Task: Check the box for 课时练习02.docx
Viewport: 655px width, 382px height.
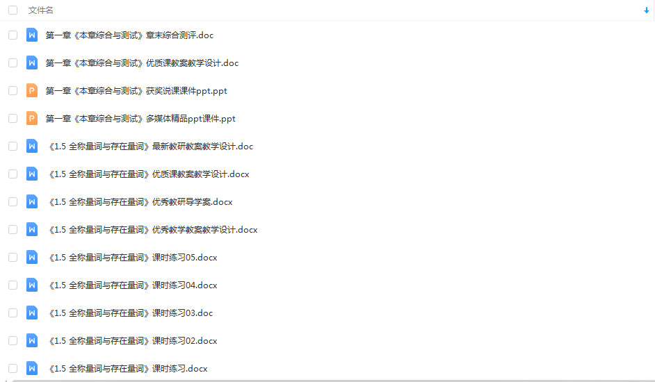Action: (13, 340)
